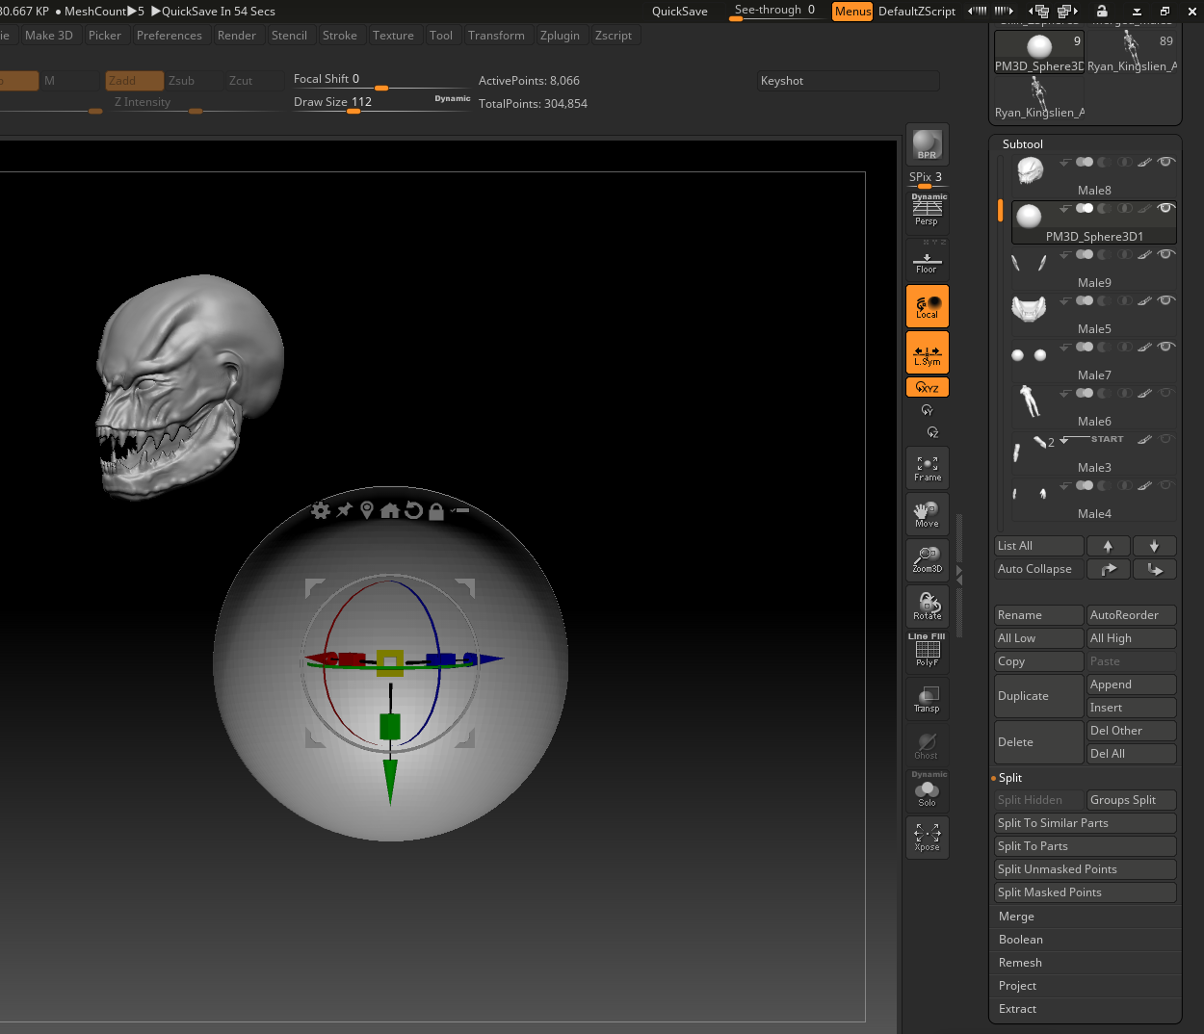Click the Duplicate button
This screenshot has height=1034, width=1204.
(x=1038, y=696)
